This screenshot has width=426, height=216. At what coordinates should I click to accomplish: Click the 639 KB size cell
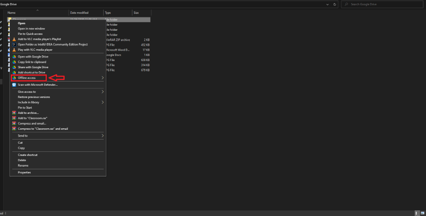[x=145, y=60]
